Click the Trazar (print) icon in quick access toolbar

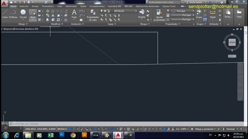[x=29, y=2]
